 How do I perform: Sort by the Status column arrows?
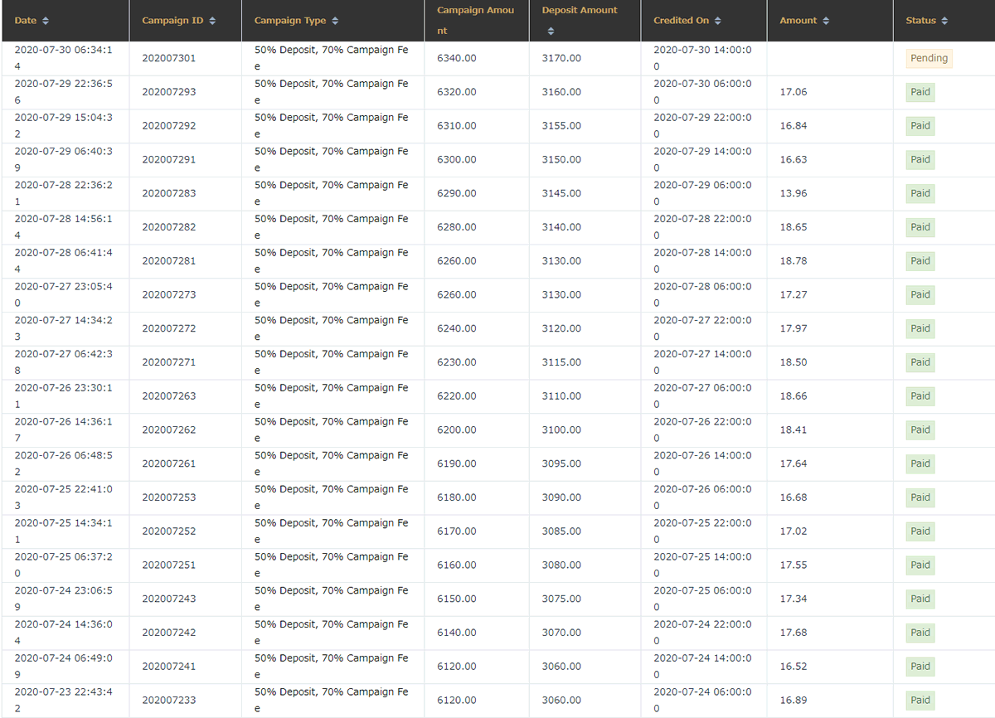944,21
